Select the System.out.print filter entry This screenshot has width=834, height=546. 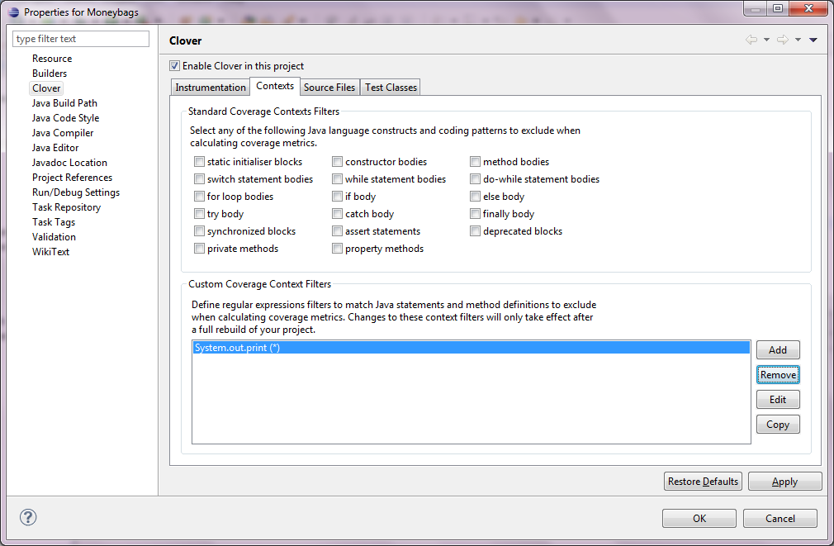click(238, 348)
